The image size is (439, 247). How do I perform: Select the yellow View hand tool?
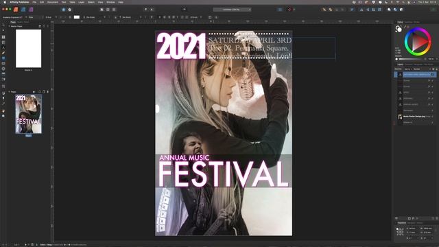(3, 111)
